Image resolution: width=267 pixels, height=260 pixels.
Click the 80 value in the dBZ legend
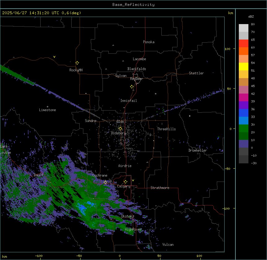tap(253, 24)
